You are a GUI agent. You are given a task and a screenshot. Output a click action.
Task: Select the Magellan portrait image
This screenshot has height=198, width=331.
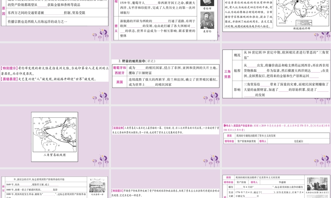(207, 20)
